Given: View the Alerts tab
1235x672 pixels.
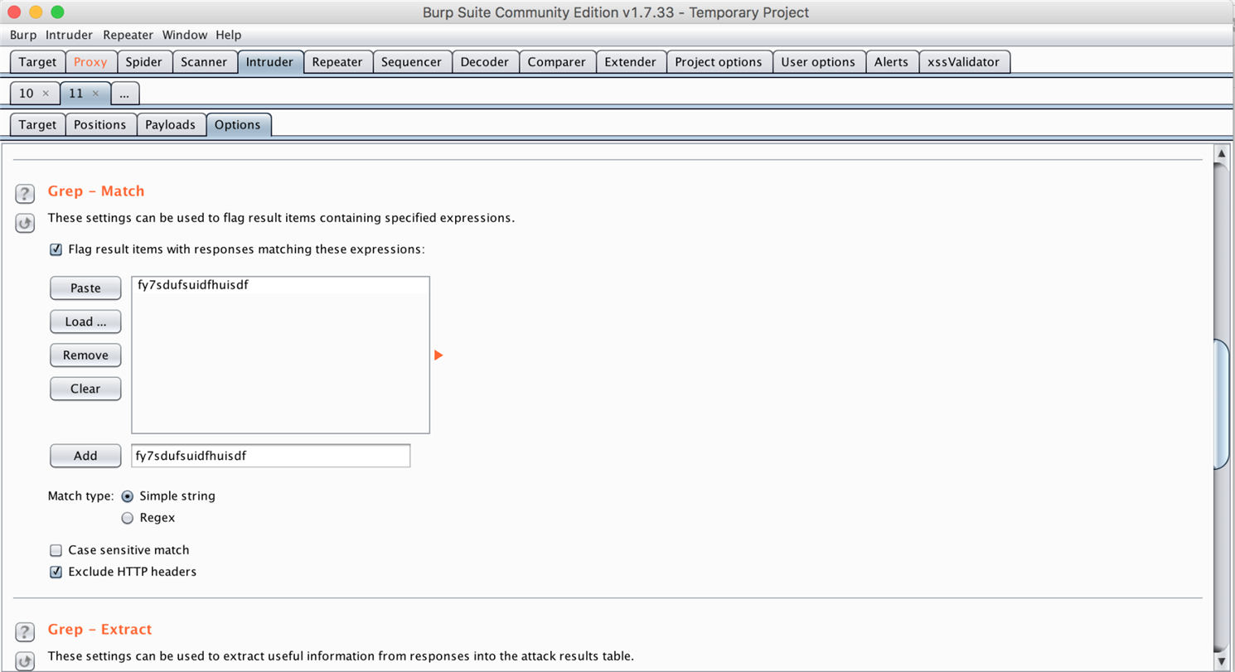Looking at the screenshot, I should coord(891,62).
